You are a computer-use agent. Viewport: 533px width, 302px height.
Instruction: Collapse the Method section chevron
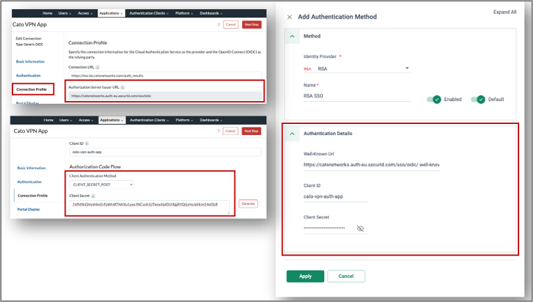(x=292, y=36)
